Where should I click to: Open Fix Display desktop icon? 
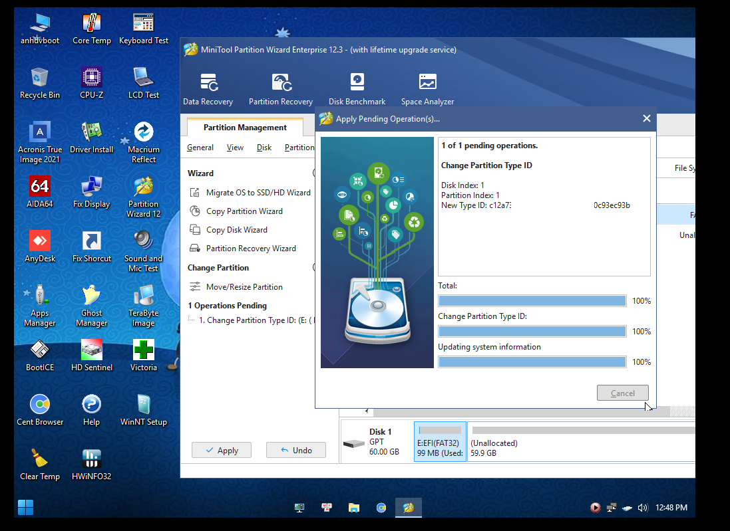tap(92, 192)
